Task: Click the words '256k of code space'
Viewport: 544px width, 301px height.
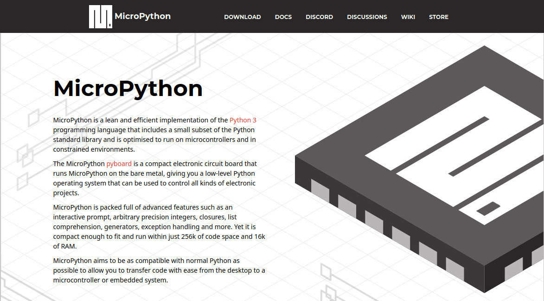Action: [210, 237]
